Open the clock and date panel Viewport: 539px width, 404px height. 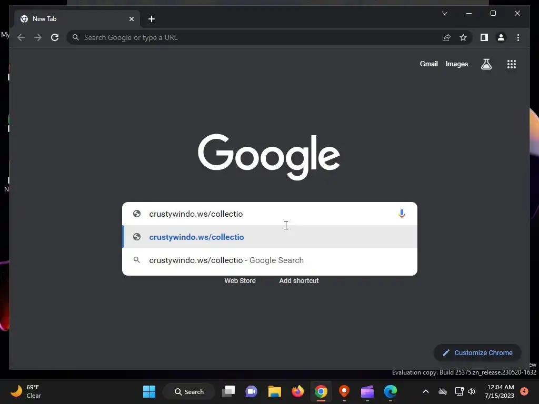(x=500, y=391)
